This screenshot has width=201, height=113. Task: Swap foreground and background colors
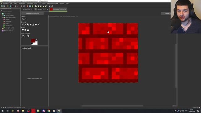click(36, 40)
